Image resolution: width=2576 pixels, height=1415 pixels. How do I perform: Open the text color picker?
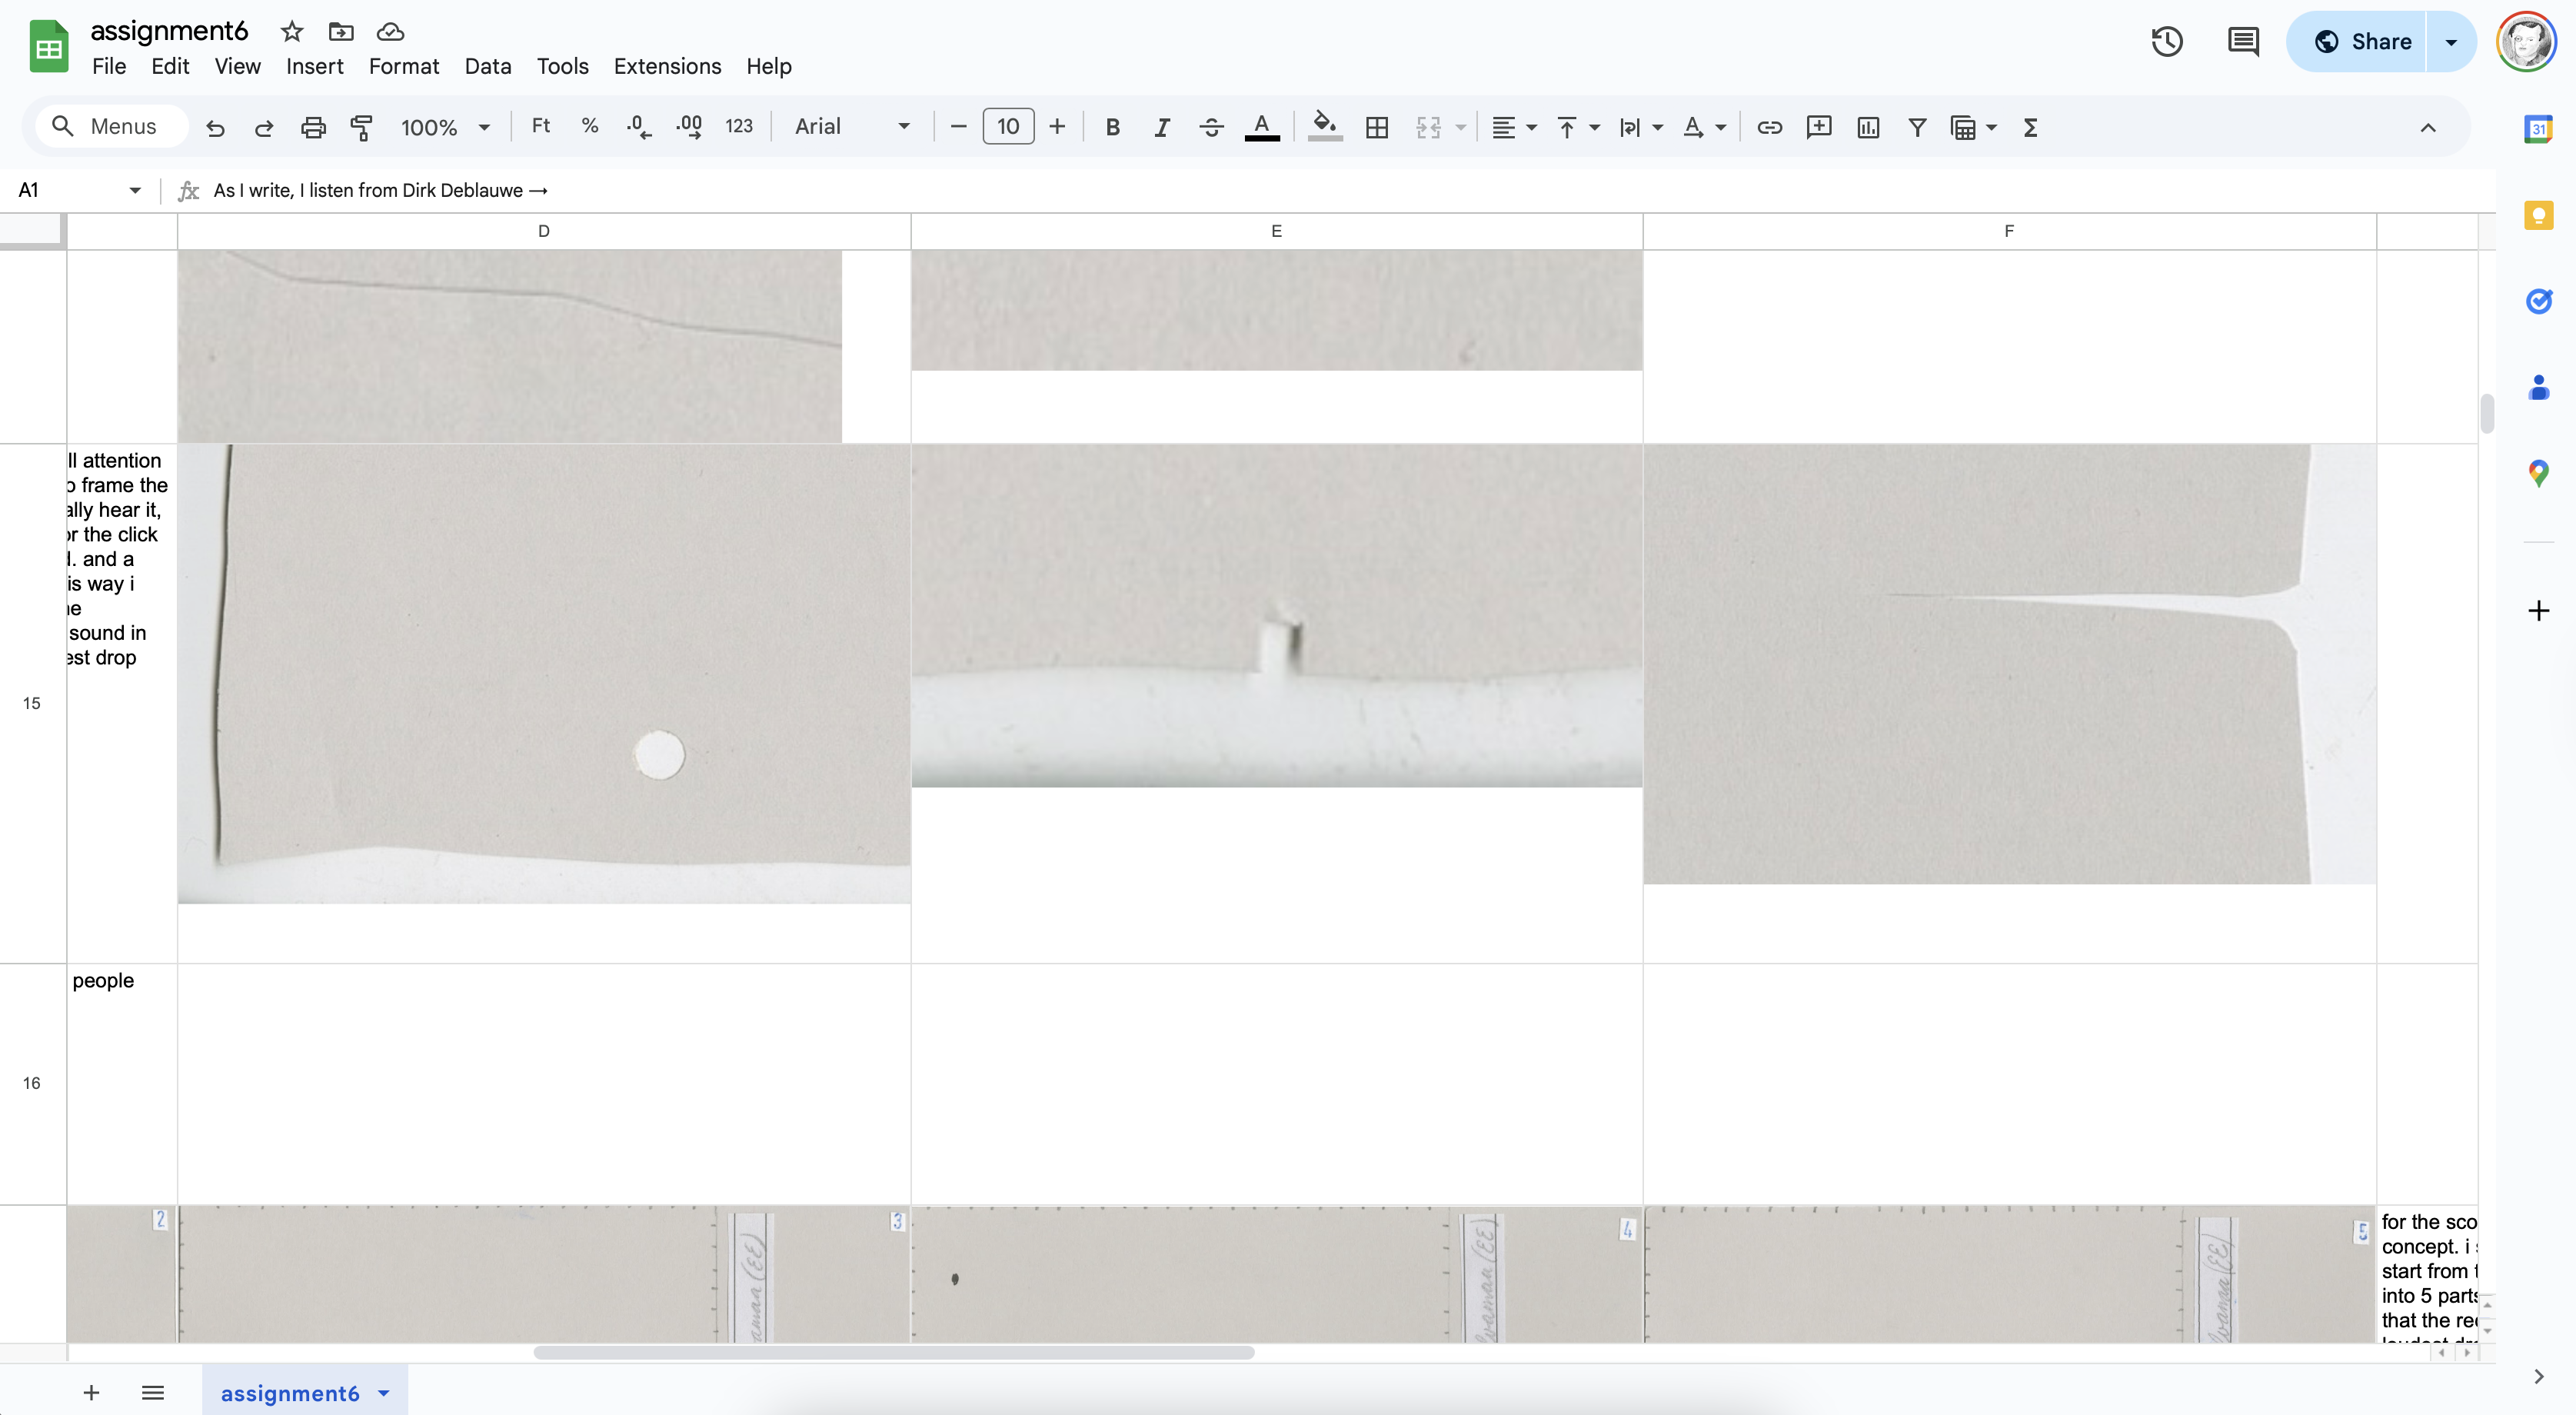click(x=1261, y=127)
